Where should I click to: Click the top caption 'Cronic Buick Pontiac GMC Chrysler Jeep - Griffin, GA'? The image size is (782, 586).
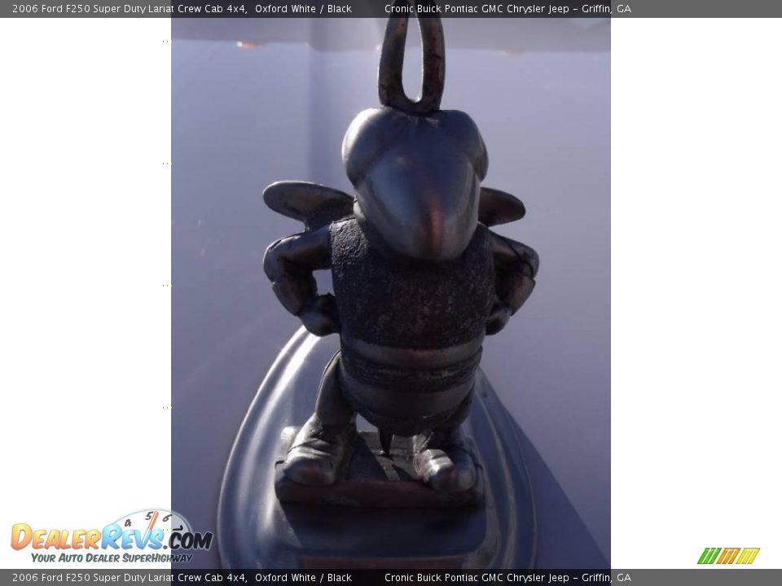[x=507, y=8]
